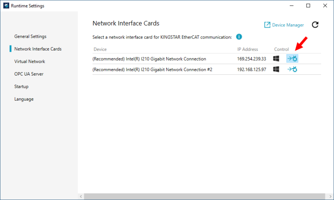Viewport: 334px width, 200px height.
Task: Select first Intel I210 Gigabit Network Connection row
Action: click(x=149, y=59)
